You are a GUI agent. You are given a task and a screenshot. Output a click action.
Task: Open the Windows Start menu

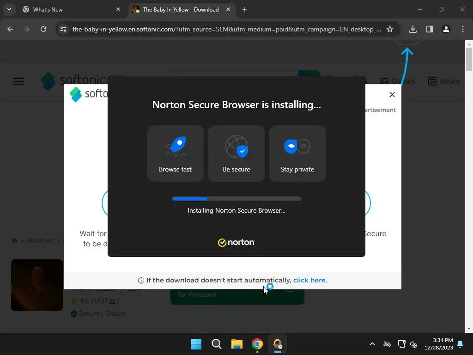[196, 344]
